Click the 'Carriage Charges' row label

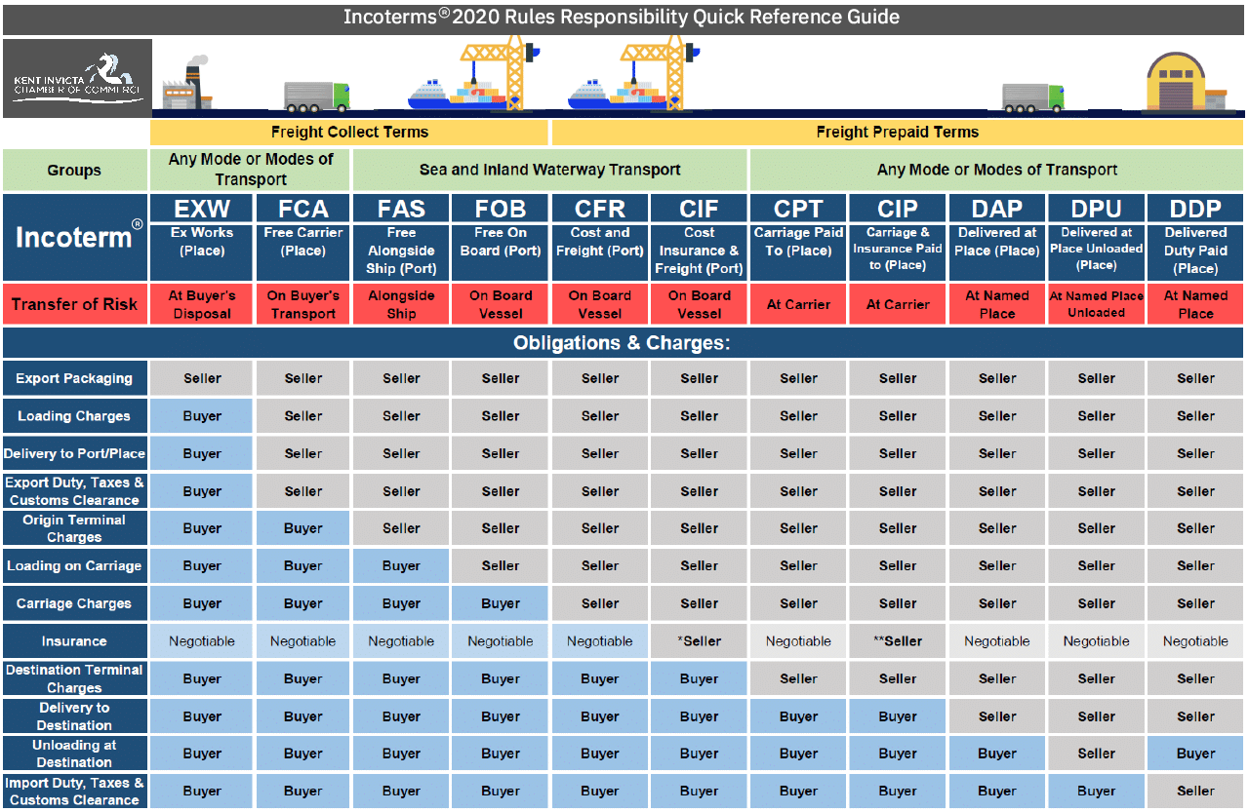[74, 603]
